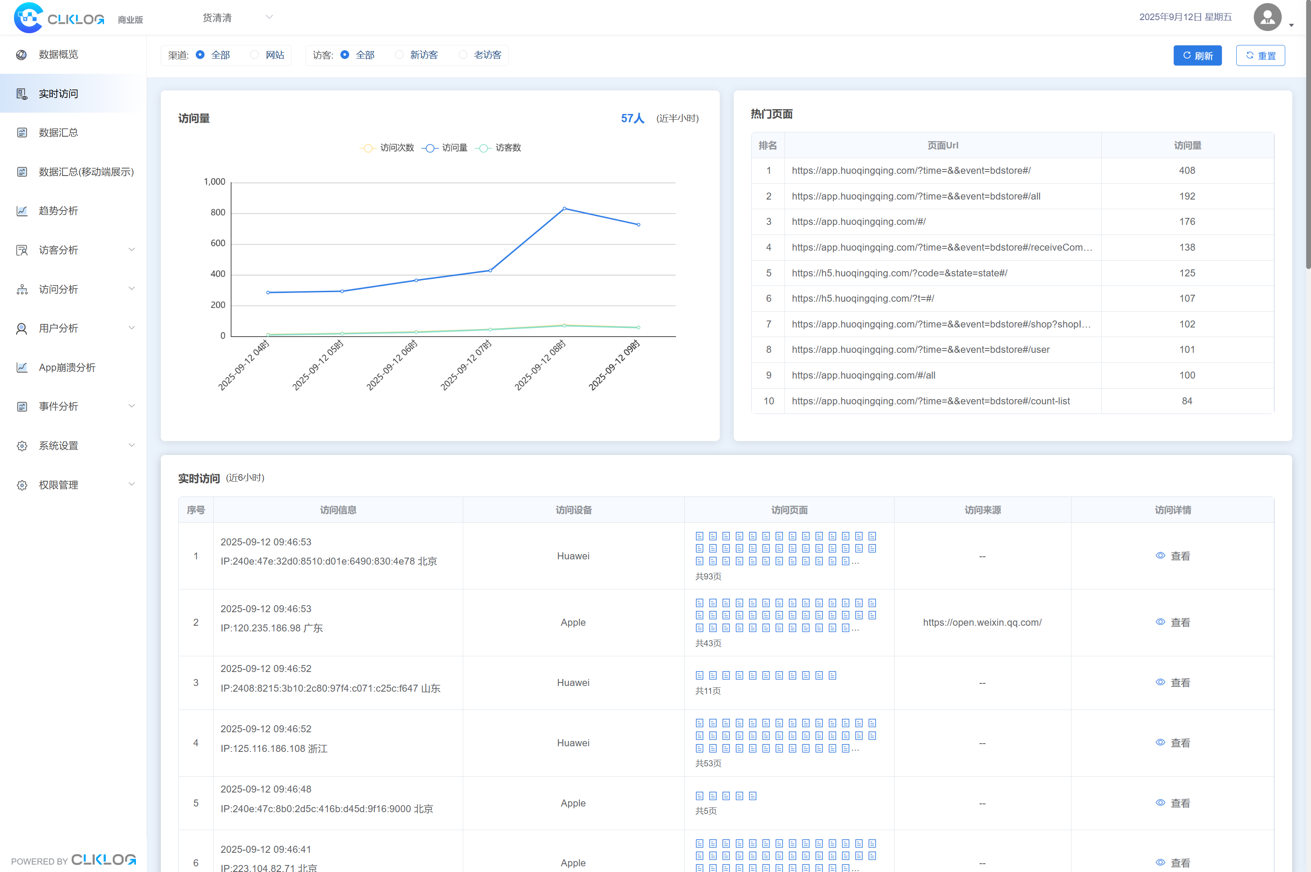Open 数据汇总(移动端展示) menu item
The height and width of the screenshot is (872, 1311).
(x=86, y=172)
